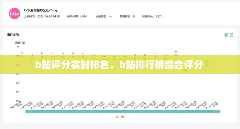Click the pink bilibili logo
240x129 pixels.
(x=14, y=13)
